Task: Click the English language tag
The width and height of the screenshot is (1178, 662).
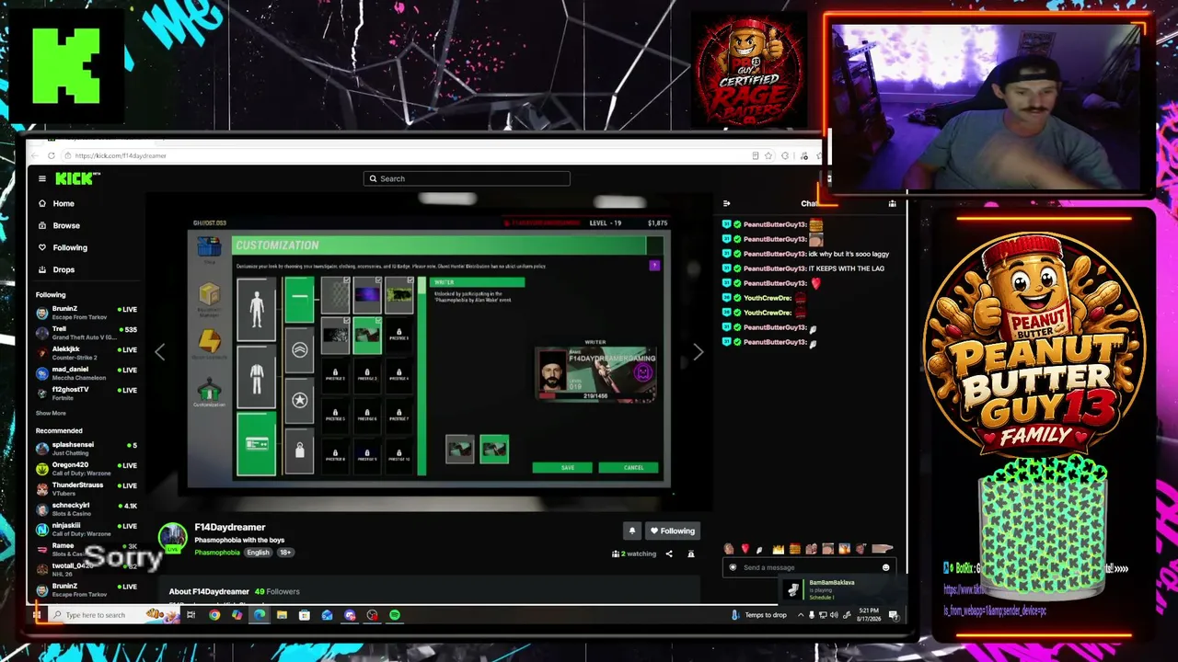Action: pos(258,553)
